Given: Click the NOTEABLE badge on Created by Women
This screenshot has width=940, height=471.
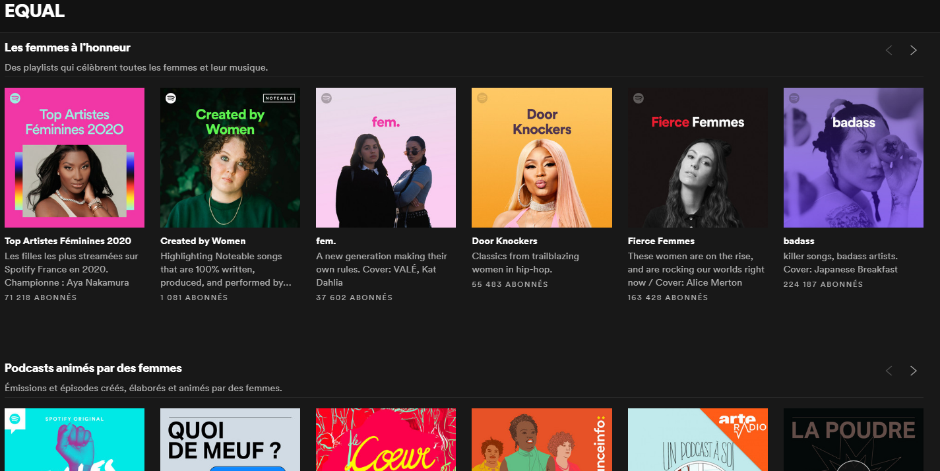Looking at the screenshot, I should coord(279,98).
